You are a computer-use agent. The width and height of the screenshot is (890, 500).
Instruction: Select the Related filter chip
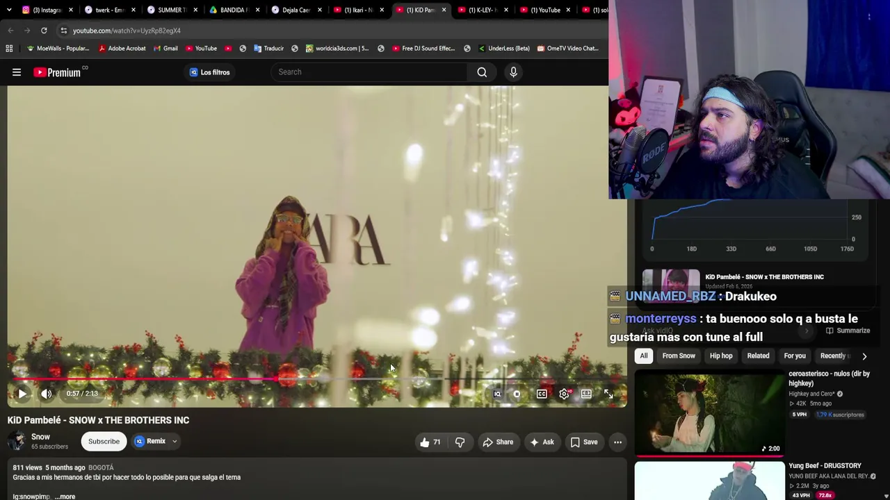pos(758,356)
